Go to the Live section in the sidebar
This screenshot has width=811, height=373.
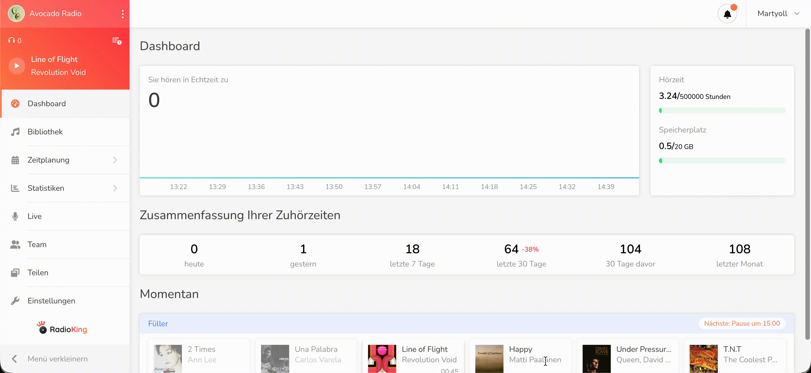[x=34, y=216]
